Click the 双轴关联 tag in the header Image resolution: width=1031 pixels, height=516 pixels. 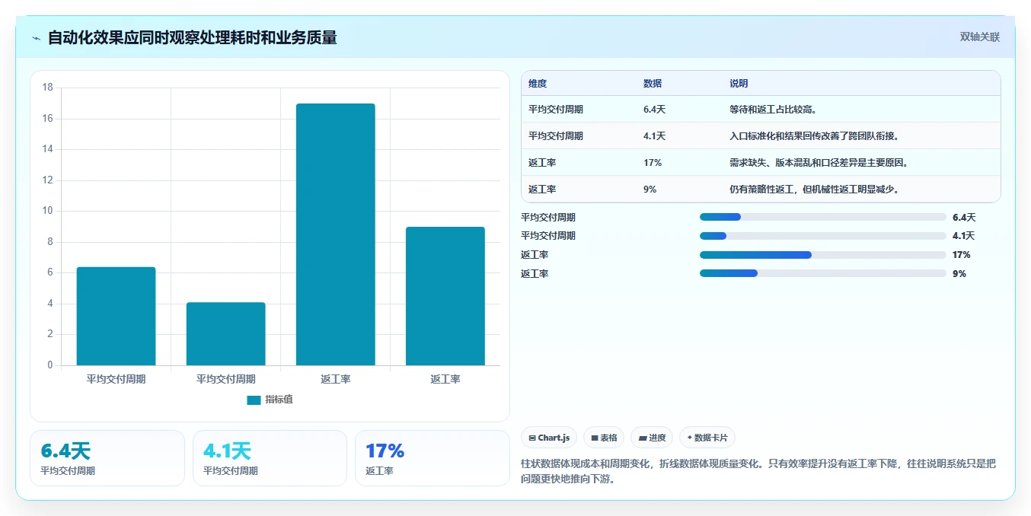979,37
